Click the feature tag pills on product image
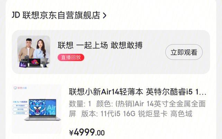 click(x=20, y=109)
